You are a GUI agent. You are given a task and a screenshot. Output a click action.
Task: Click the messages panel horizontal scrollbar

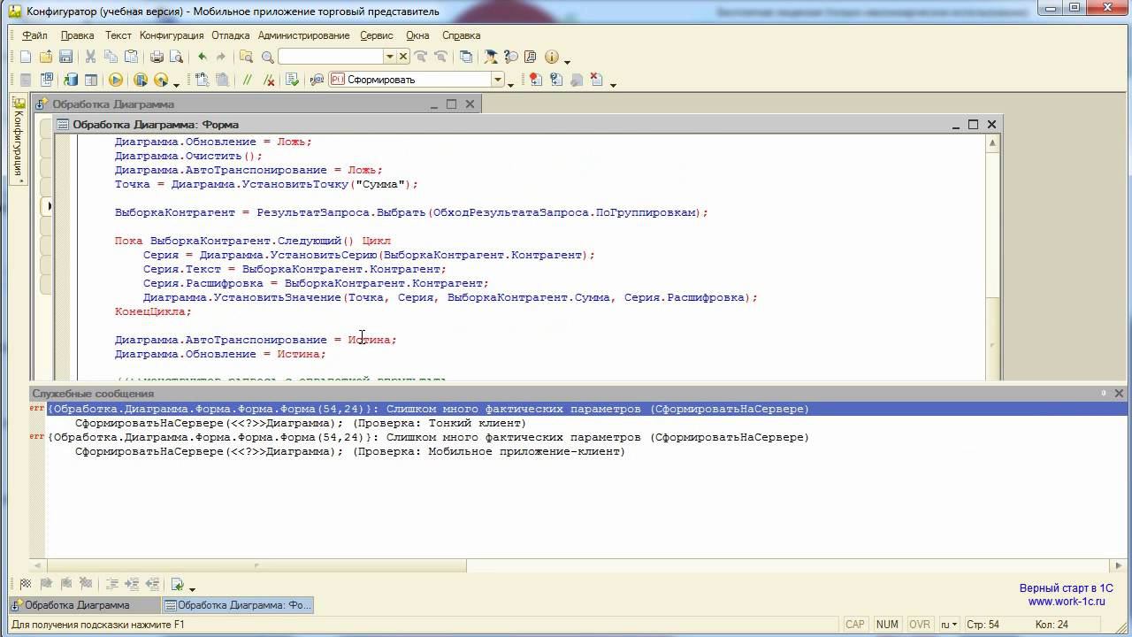click(x=256, y=566)
